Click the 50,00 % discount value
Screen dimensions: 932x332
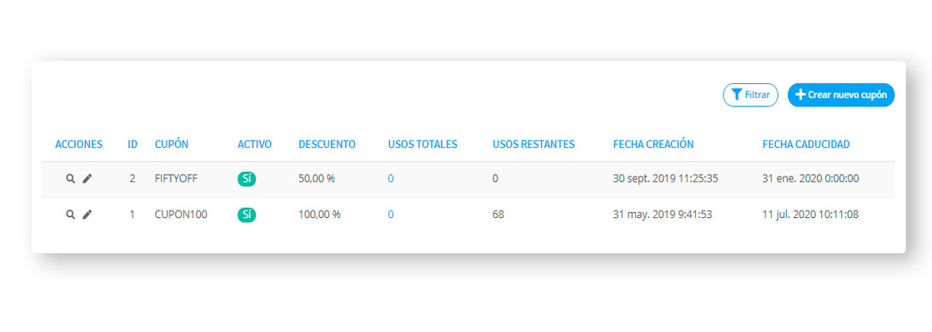[x=316, y=179]
